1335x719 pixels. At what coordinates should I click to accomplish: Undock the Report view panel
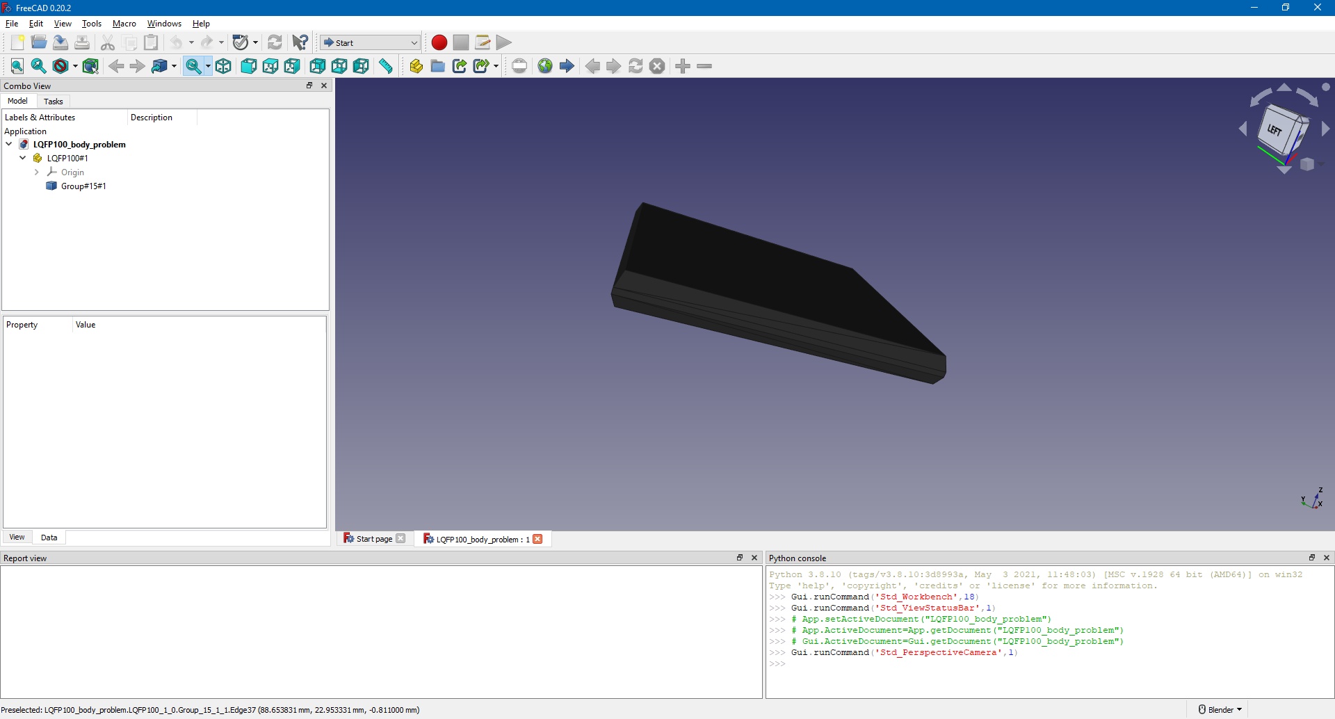[739, 558]
